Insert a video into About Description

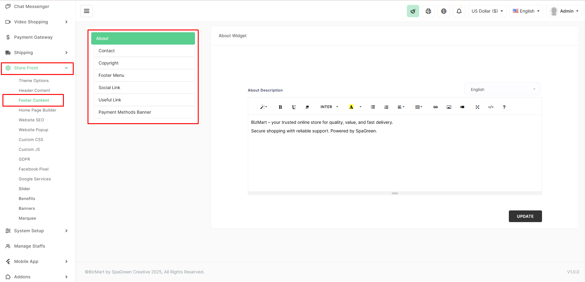point(462,107)
